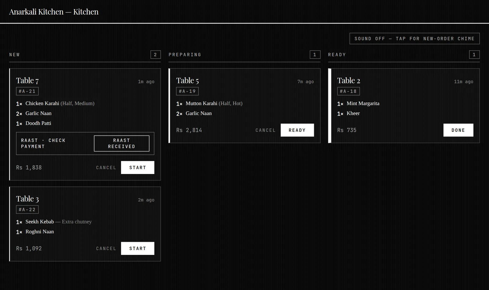Cancel the Table 5 order

(265, 130)
